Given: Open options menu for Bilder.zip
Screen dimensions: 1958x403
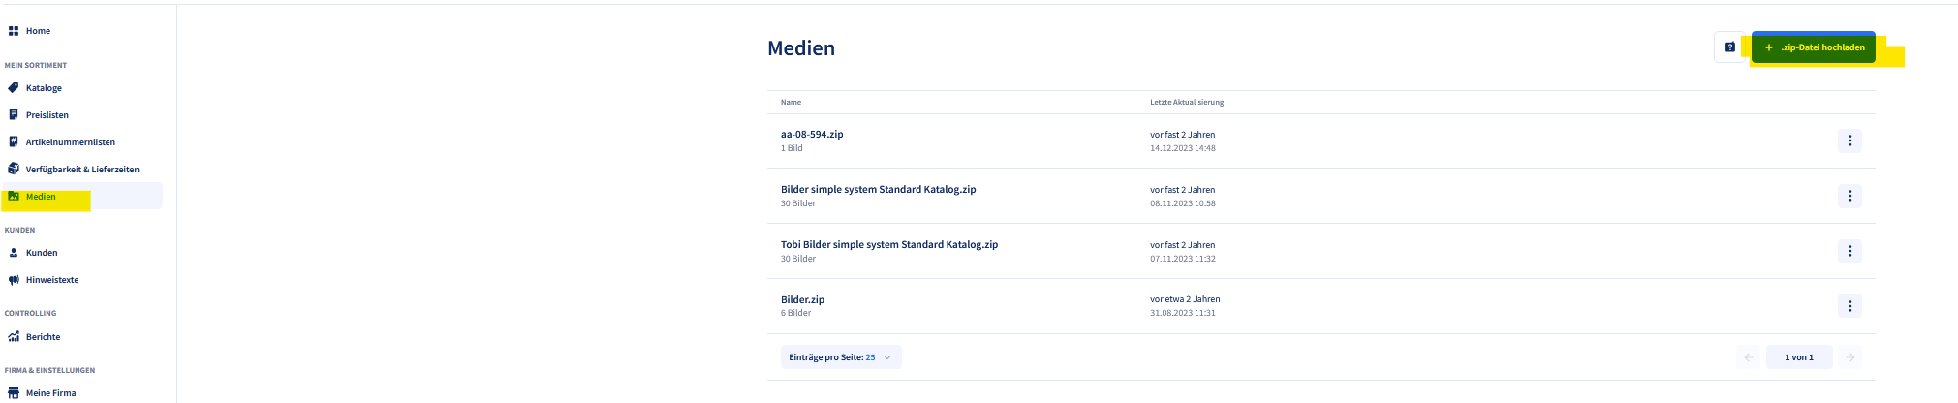Looking at the screenshot, I should coord(1849,306).
